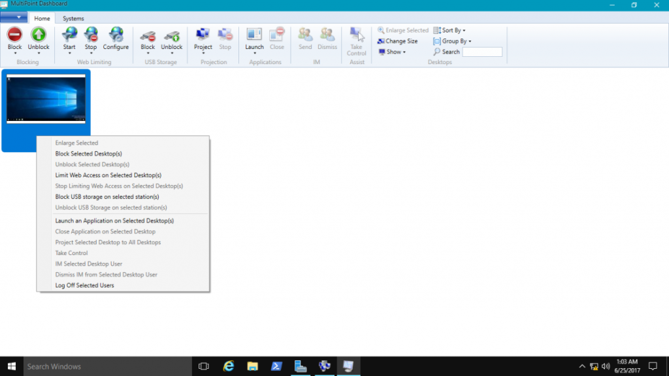The width and height of the screenshot is (669, 376).
Task: Expand the Sort By dropdown
Action: coord(449,30)
